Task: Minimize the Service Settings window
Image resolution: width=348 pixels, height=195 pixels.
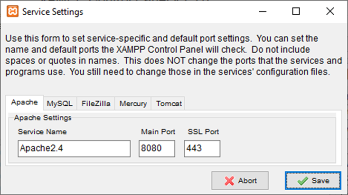Action: tap(263, 11)
